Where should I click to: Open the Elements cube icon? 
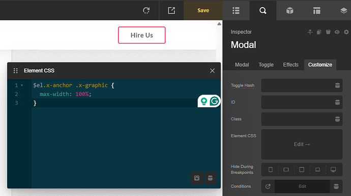289,11
